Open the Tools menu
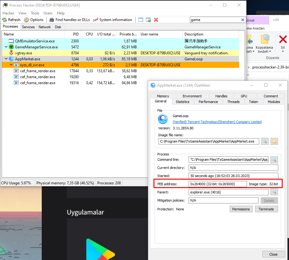Viewport: 289px width, 260px height. click(x=35, y=13)
